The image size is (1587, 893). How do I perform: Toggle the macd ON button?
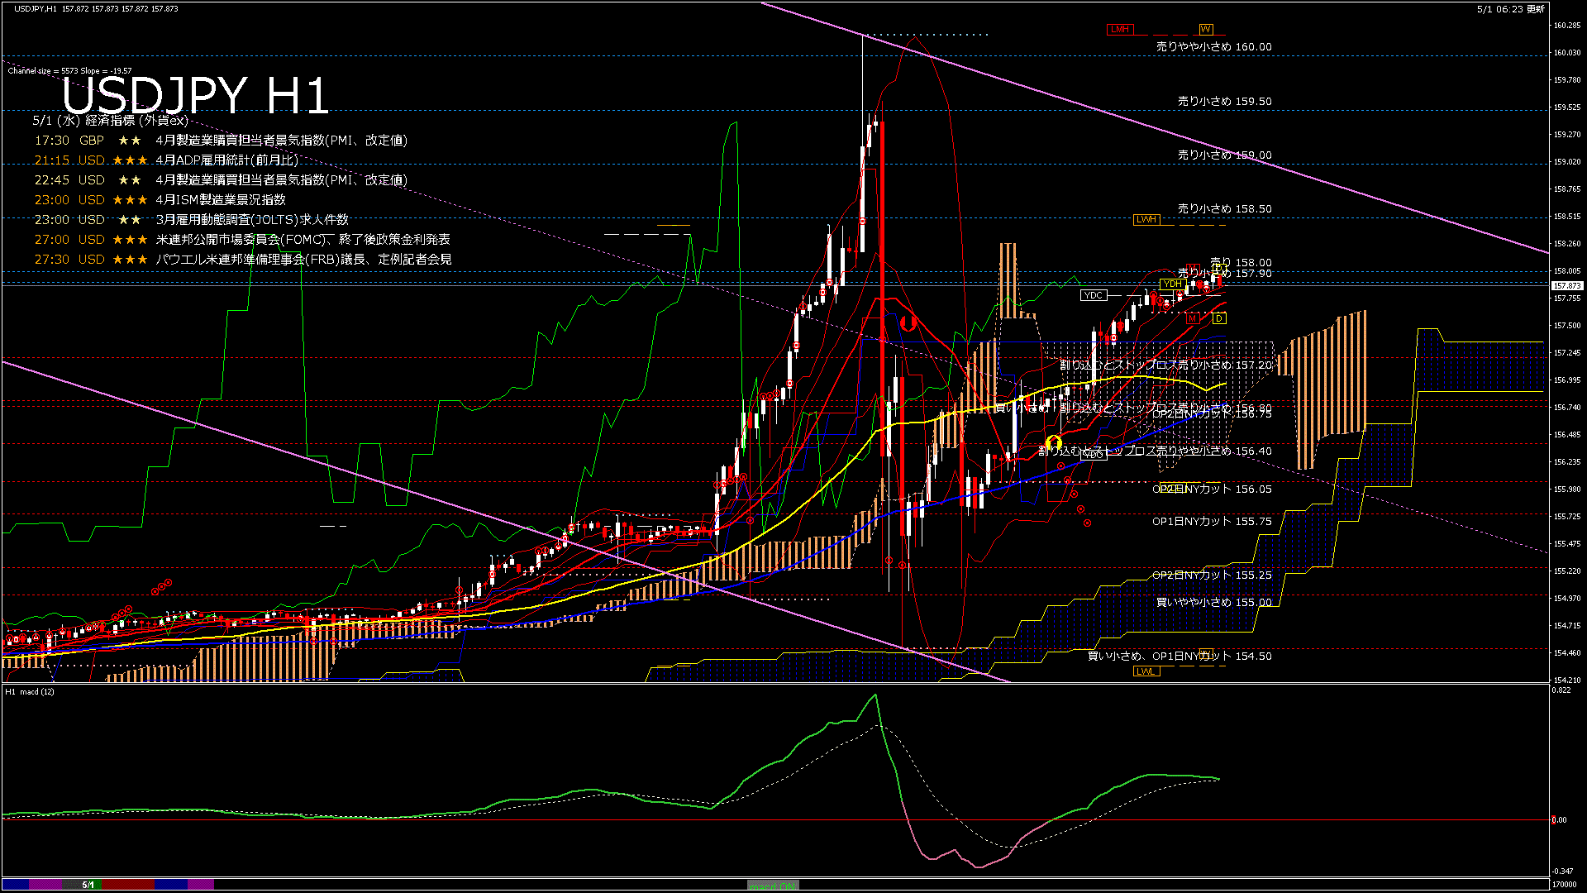[773, 886]
